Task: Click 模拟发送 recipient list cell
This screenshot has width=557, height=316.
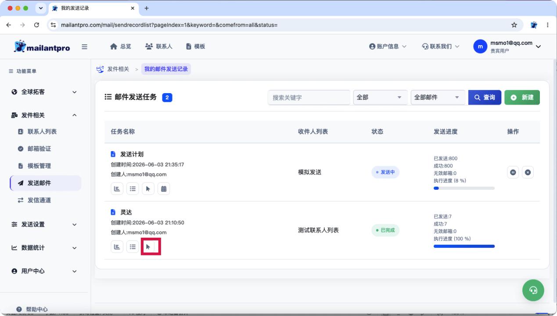Action: click(309, 172)
